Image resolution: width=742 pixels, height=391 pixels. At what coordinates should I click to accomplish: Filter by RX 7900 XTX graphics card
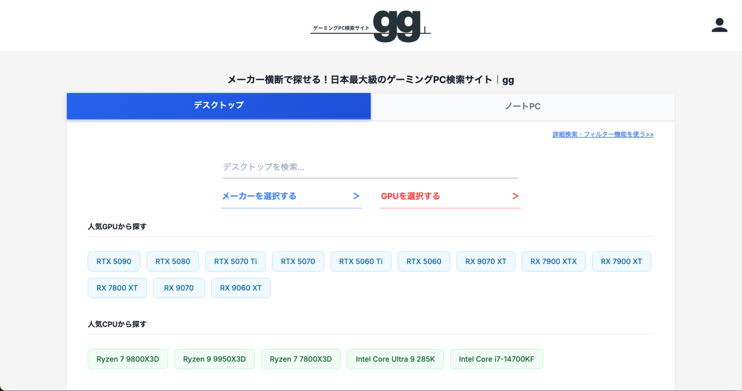click(x=553, y=261)
